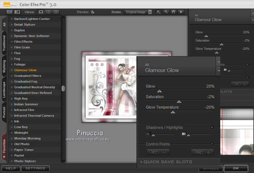
Task: Star the High Key filter as favorite
Action: [12, 98]
